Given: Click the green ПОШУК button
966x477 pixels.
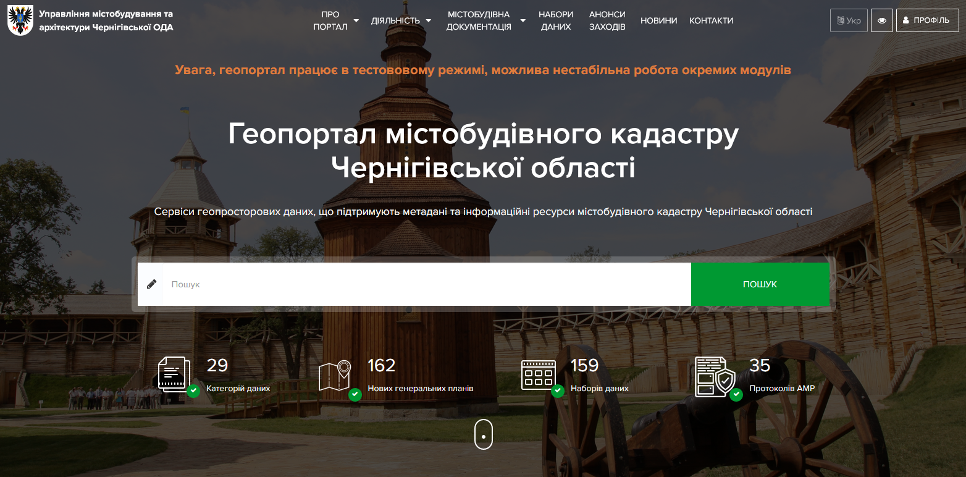Looking at the screenshot, I should pyautogui.click(x=760, y=284).
